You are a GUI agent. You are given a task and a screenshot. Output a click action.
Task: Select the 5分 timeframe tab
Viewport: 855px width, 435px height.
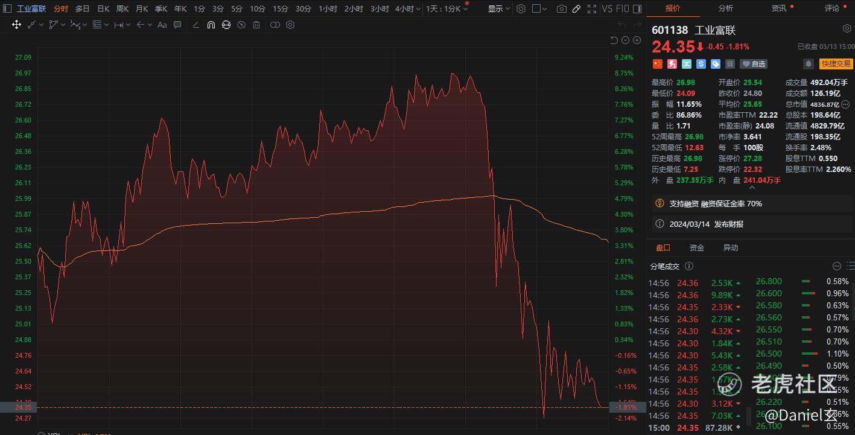pyautogui.click(x=237, y=9)
